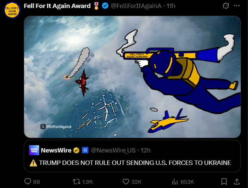Click the Grok explain post icon

226,6
